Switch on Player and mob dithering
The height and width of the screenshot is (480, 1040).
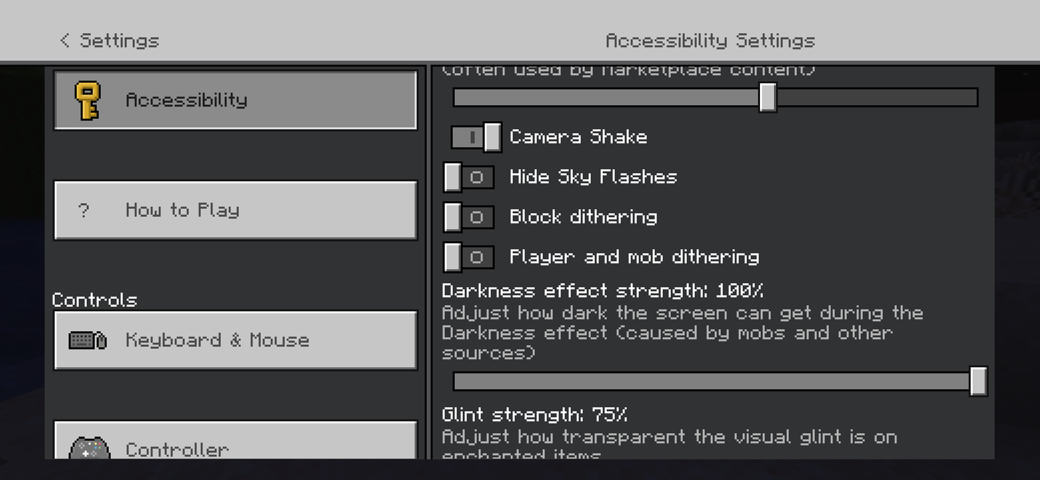(x=469, y=257)
